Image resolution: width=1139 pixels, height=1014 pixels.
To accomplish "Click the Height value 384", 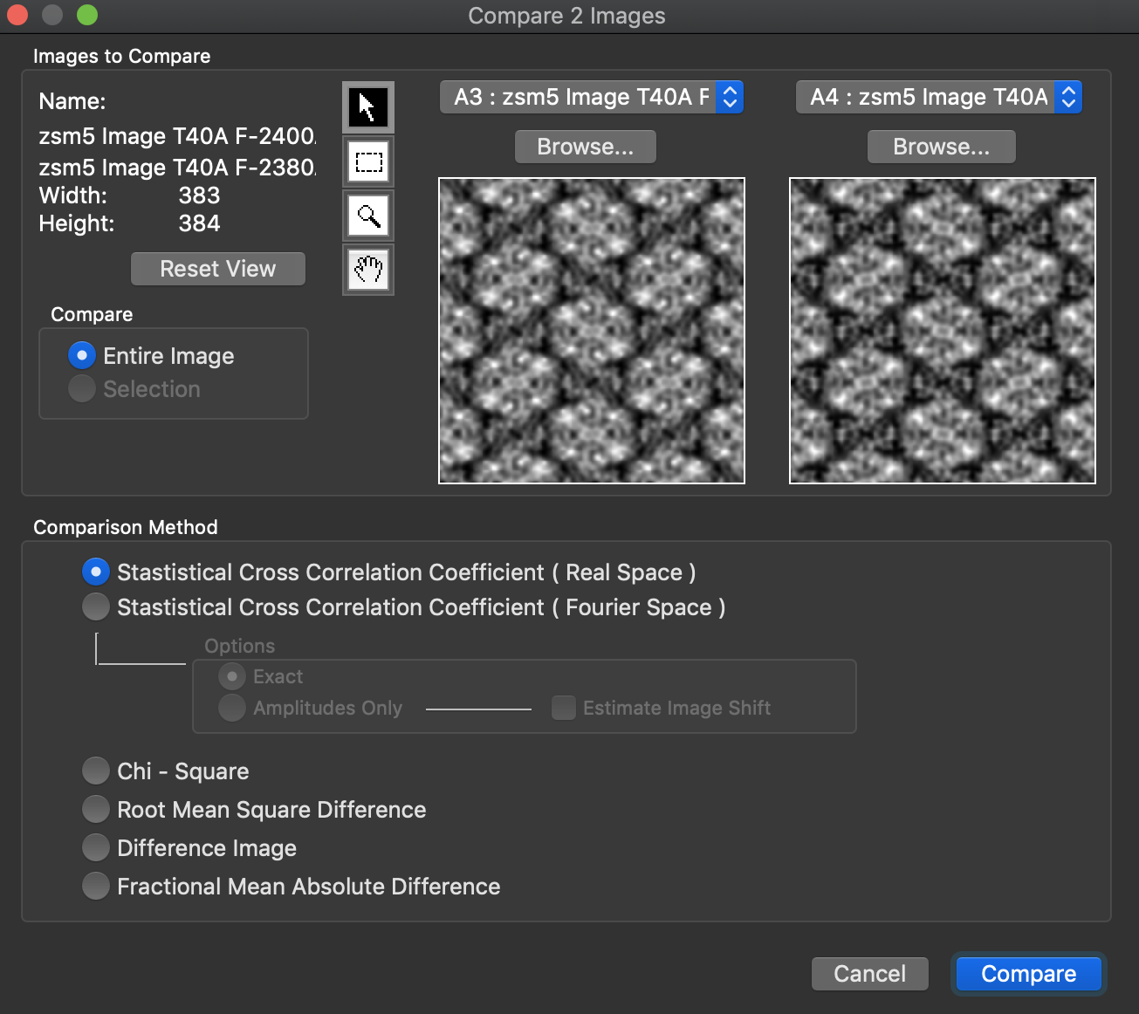I will 199,223.
